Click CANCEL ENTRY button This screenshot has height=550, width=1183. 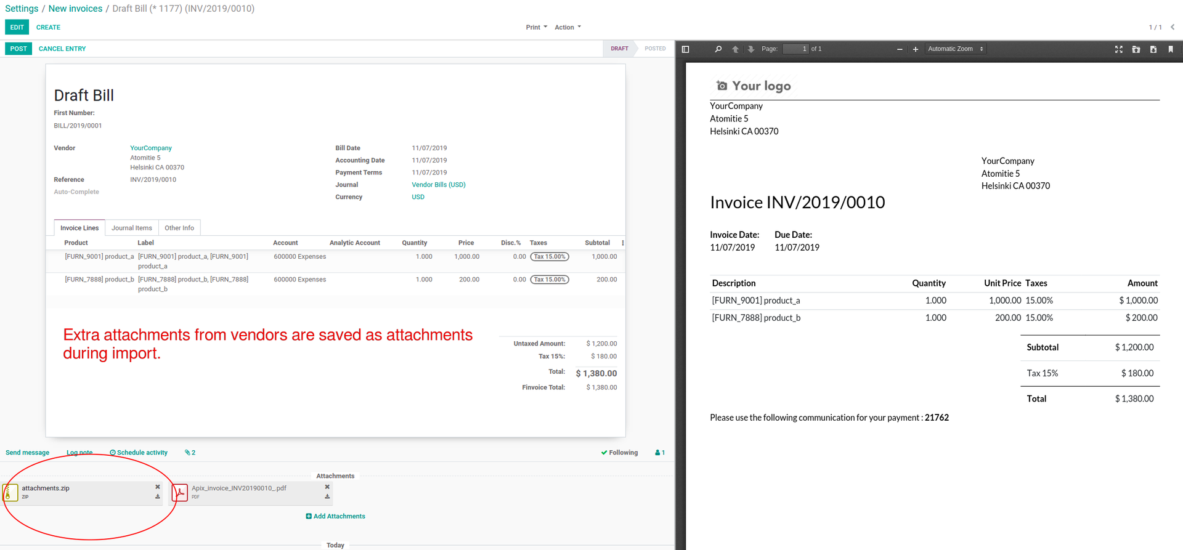(62, 49)
